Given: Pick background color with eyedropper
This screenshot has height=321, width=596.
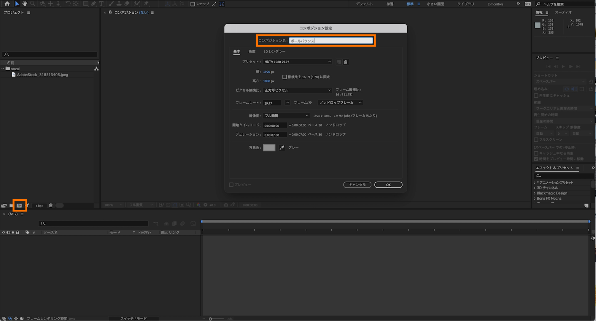Looking at the screenshot, I should pyautogui.click(x=282, y=147).
